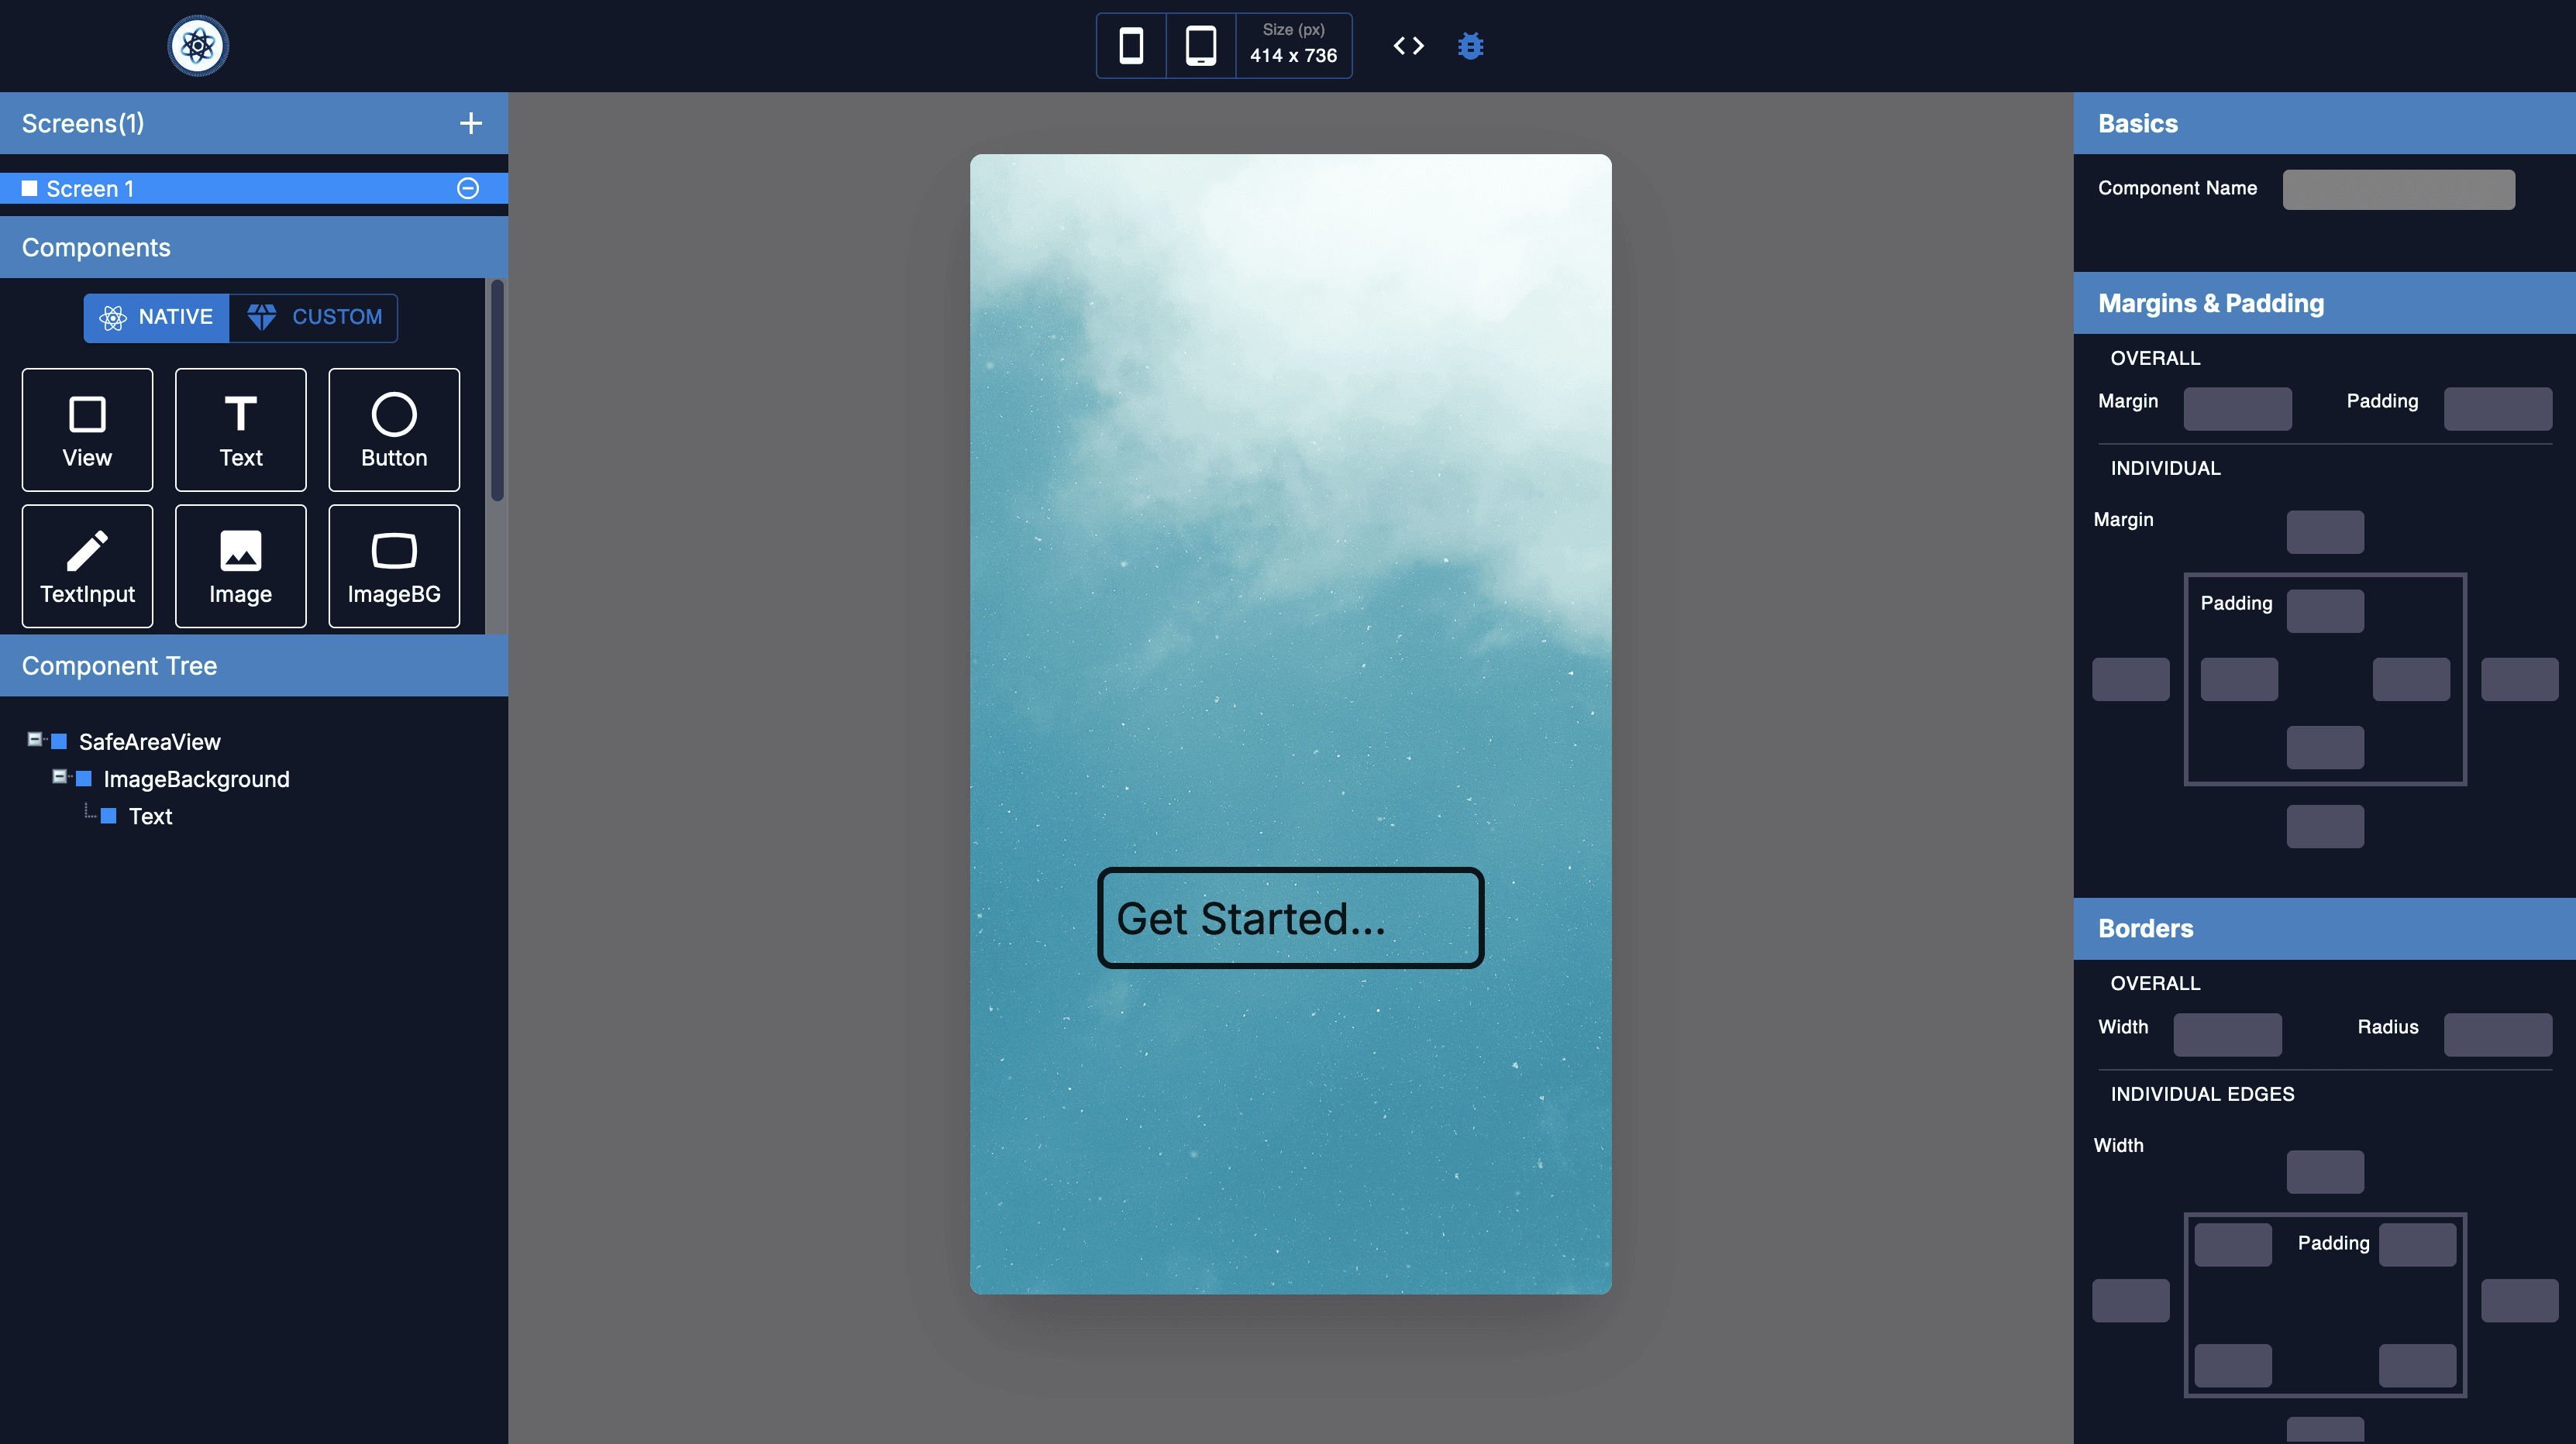This screenshot has width=2576, height=1444.
Task: Click the Get Started button on the canvas
Action: [1290, 917]
